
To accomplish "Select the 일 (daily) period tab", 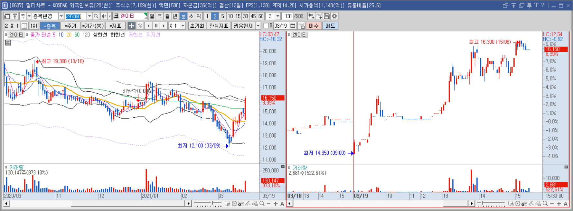I will click(x=152, y=16).
